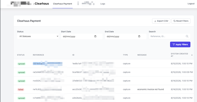197x102 pixels.
Task: Click the Clearhaus brand title
Action: [x=42, y=4]
